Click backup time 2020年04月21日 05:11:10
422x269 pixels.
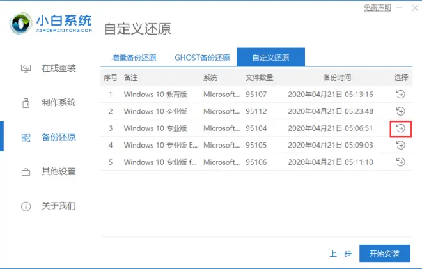[x=331, y=162]
